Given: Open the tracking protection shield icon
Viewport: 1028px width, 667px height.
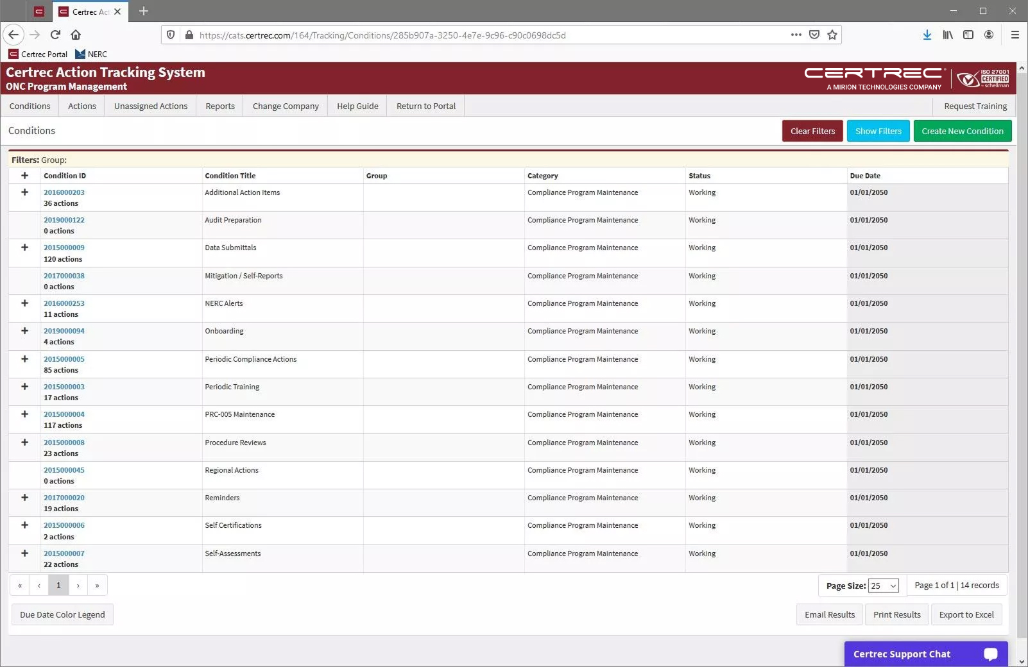Looking at the screenshot, I should tap(171, 35).
